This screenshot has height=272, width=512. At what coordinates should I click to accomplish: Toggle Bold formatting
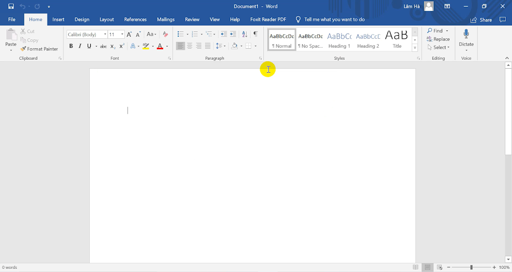click(x=71, y=46)
